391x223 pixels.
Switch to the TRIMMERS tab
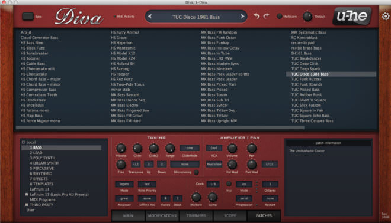[196, 215]
